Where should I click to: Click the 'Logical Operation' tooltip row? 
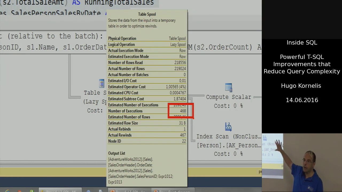click(x=147, y=45)
